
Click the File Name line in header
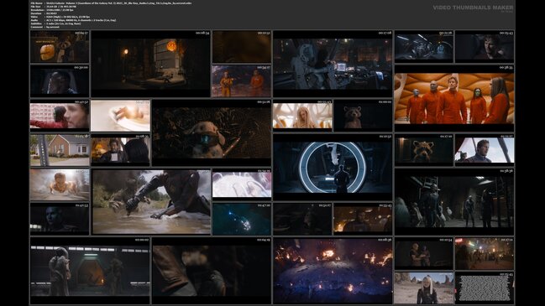point(111,3)
